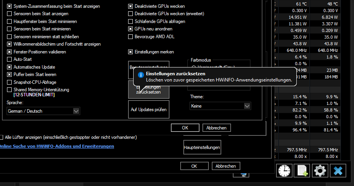Open the Sprache language dropdown
Image resolution: width=354 pixels, height=186 pixels.
[43, 111]
